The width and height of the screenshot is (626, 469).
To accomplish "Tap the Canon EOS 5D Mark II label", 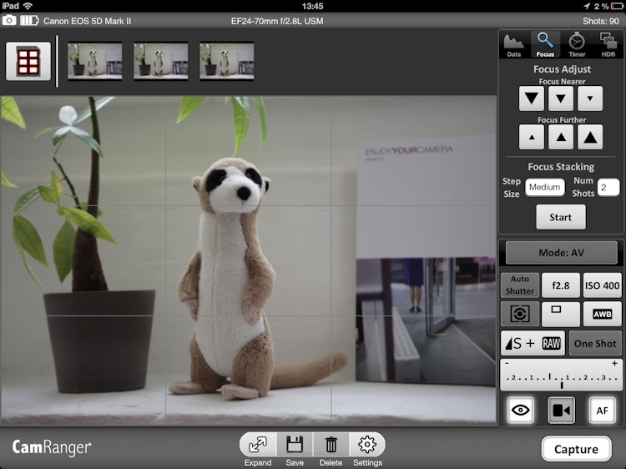I will point(87,21).
